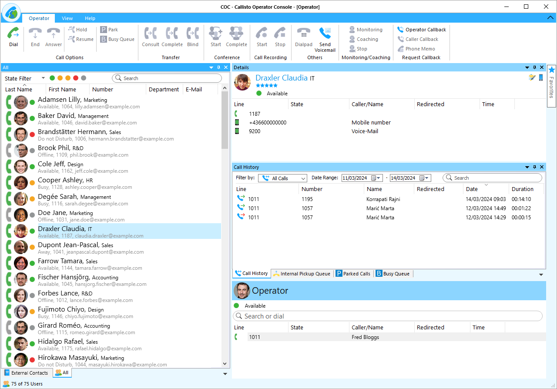Open the View ribbon tab
557x389 pixels.
[67, 18]
